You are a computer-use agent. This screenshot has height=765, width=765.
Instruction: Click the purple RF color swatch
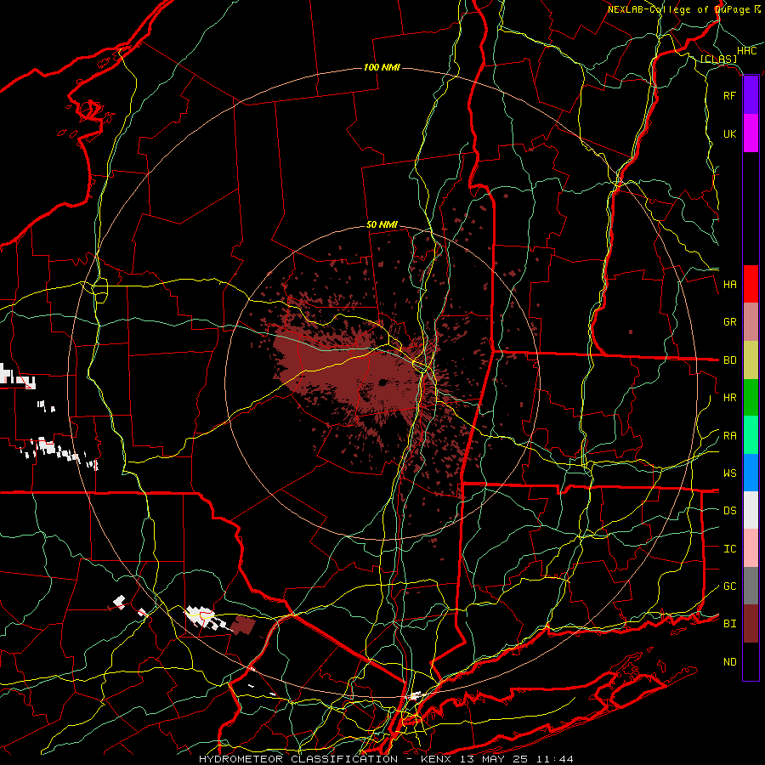tap(751, 95)
